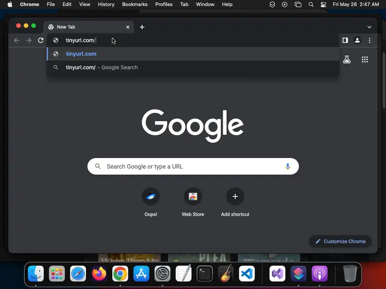Open the Oops! shortcut
The width and height of the screenshot is (386, 289).
(151, 202)
